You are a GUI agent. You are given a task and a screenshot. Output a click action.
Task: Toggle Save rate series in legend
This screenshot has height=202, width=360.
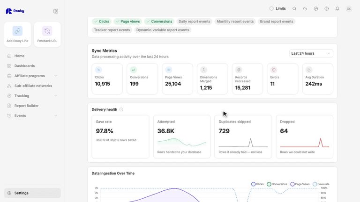[x=321, y=184]
